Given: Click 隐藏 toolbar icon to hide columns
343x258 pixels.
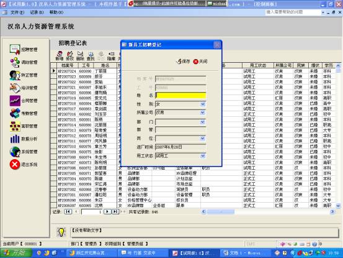Looking at the screenshot, I should click(x=112, y=56).
